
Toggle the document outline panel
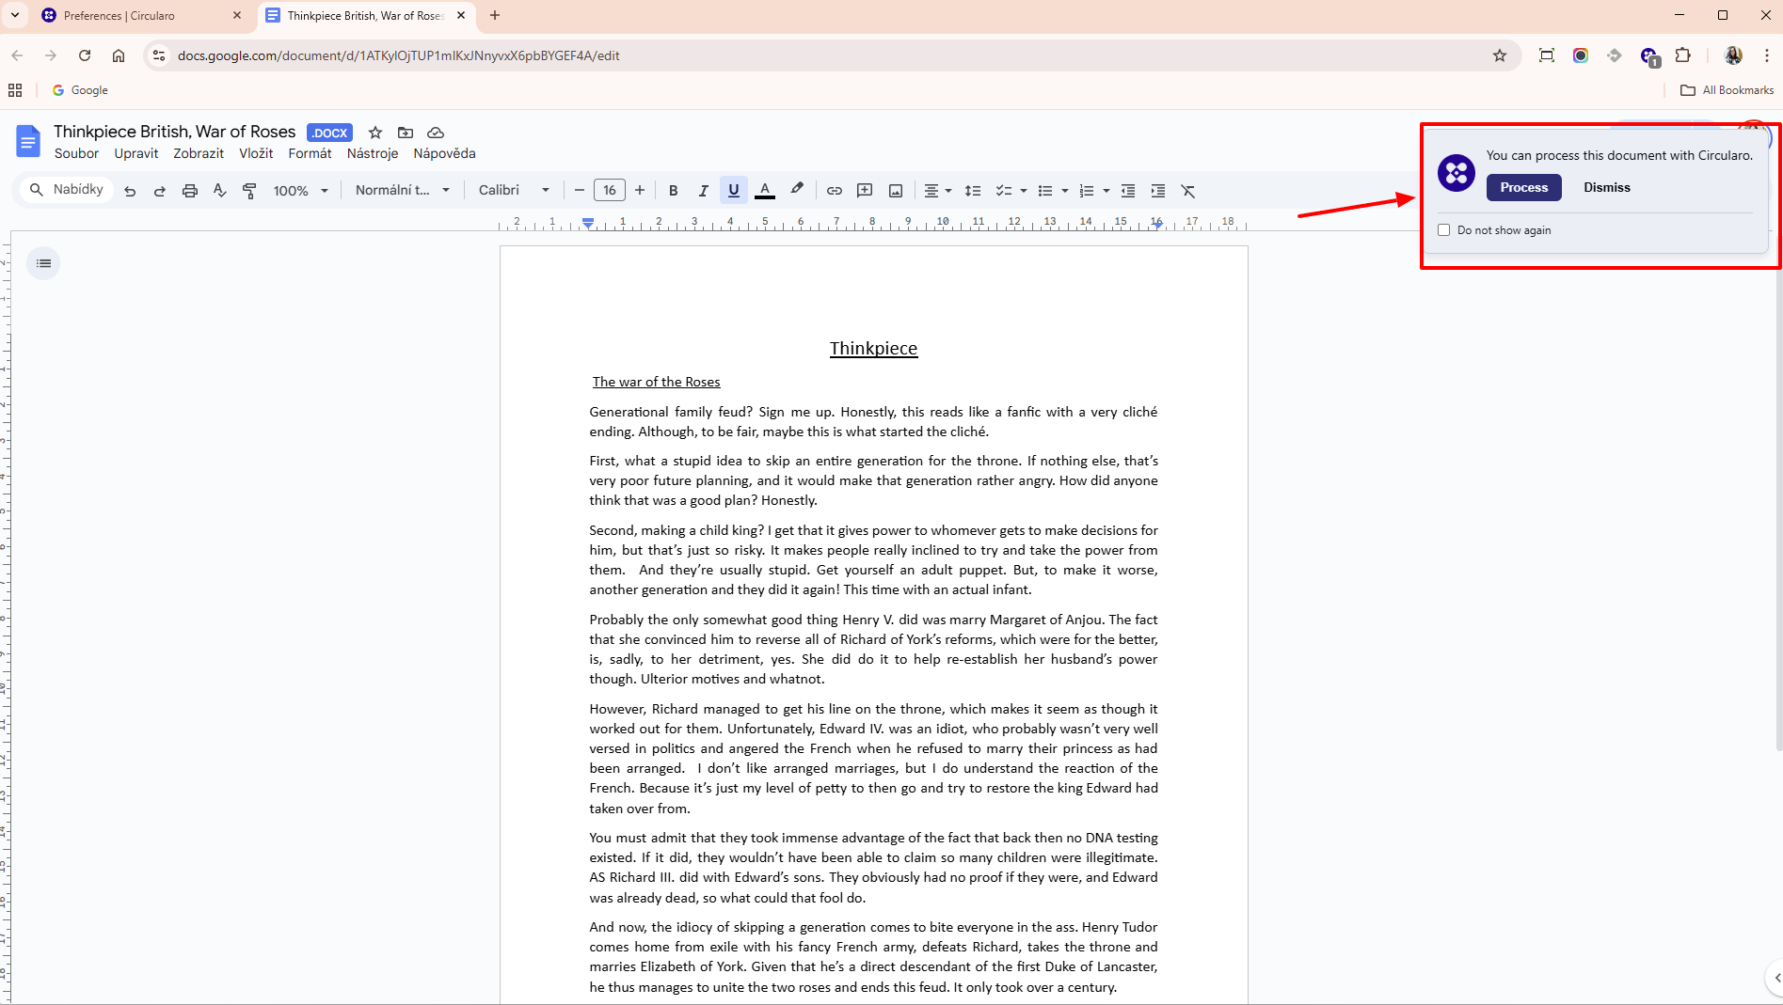(43, 263)
